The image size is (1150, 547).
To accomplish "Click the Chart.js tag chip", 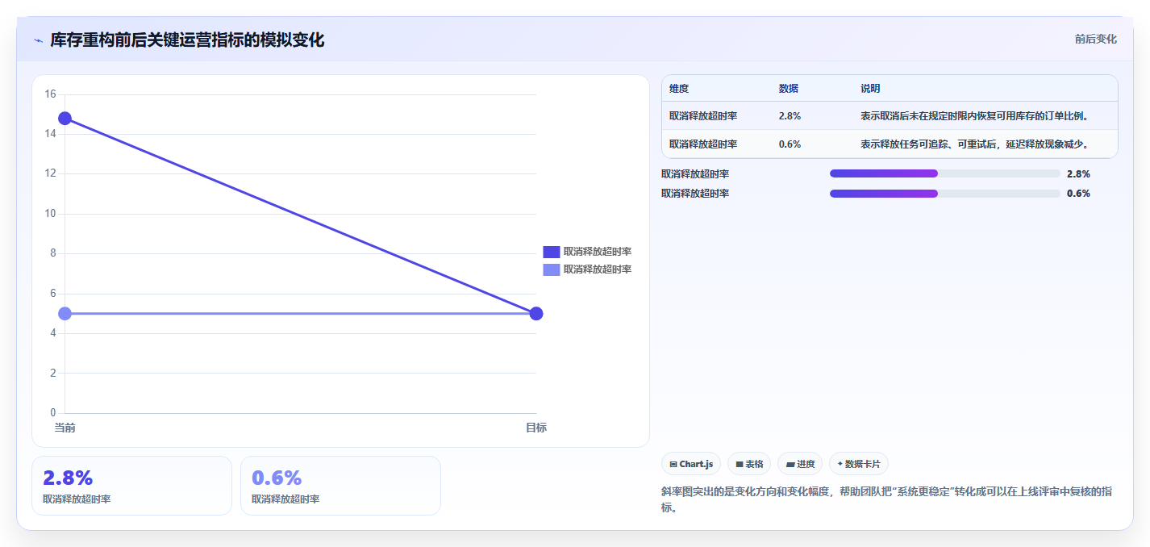I will pos(691,464).
